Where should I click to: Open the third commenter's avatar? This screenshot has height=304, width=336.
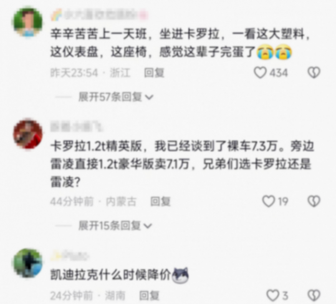pos(28,263)
